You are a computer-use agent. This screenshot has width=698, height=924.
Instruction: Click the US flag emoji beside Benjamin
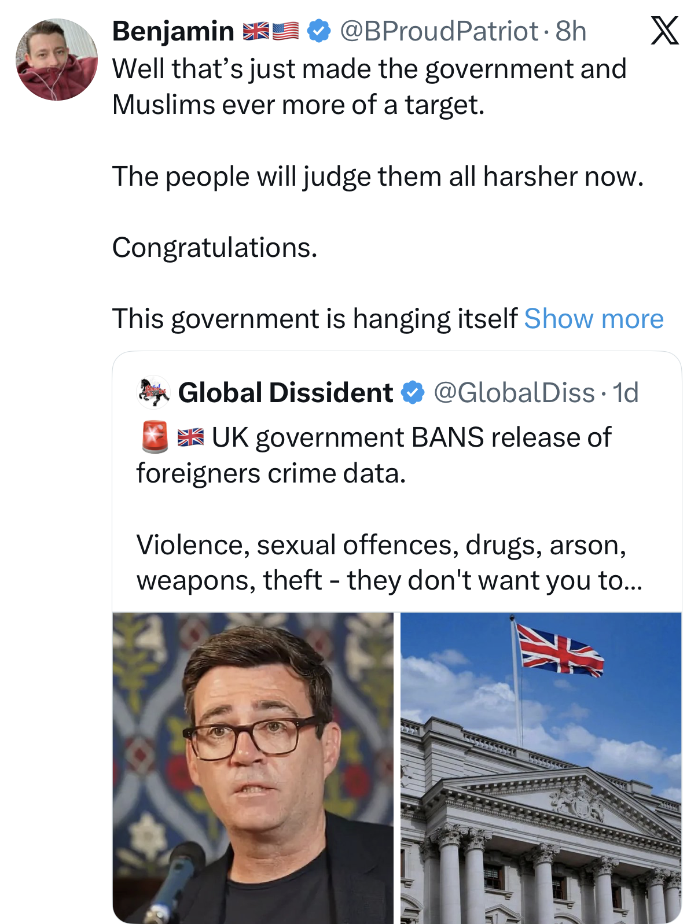coord(285,31)
